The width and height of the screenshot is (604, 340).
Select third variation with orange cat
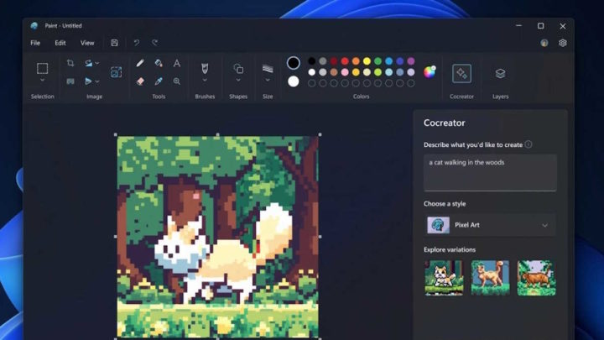click(x=536, y=278)
